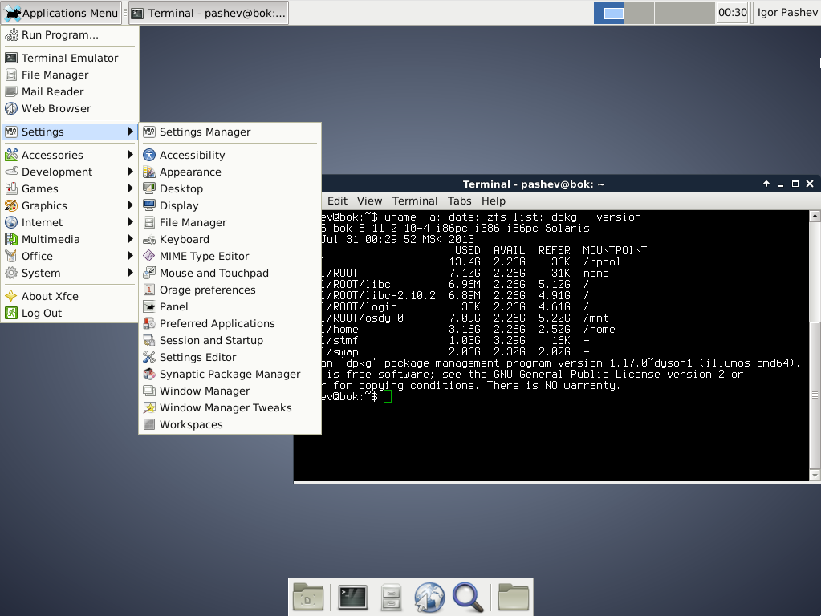Screen dimensions: 821x616
Task: Collapse the Settings submenu arrow
Action: pos(130,132)
